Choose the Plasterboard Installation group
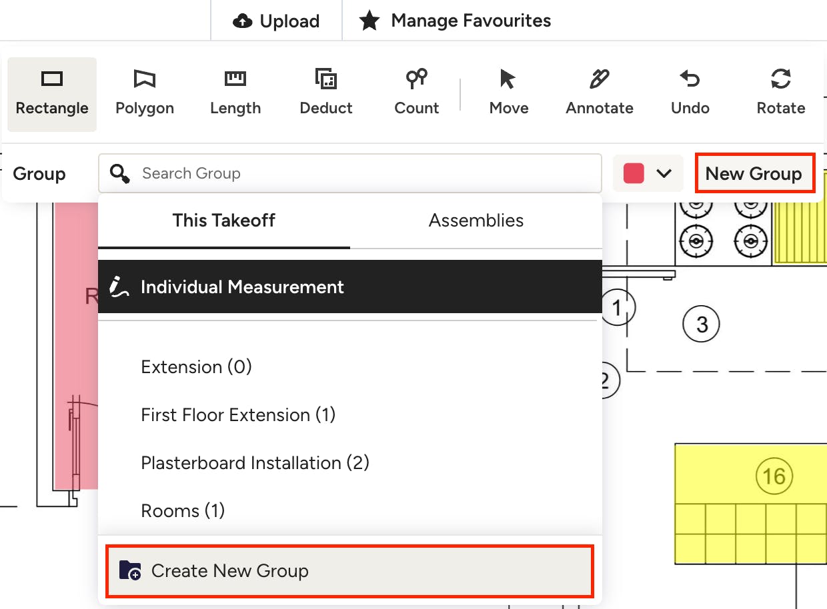 coord(255,463)
